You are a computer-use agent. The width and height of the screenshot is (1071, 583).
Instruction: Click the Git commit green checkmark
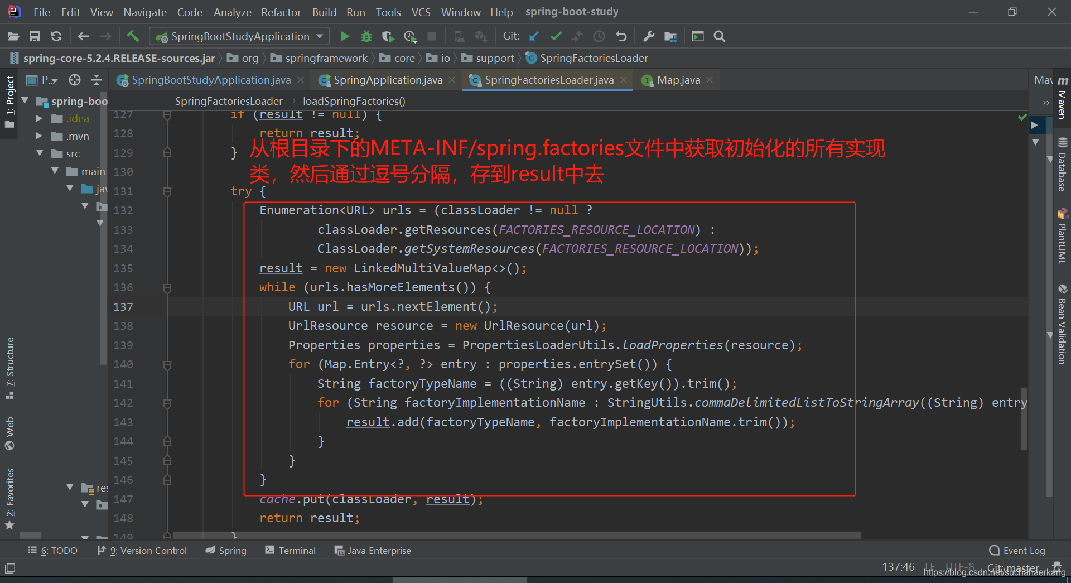pos(556,37)
